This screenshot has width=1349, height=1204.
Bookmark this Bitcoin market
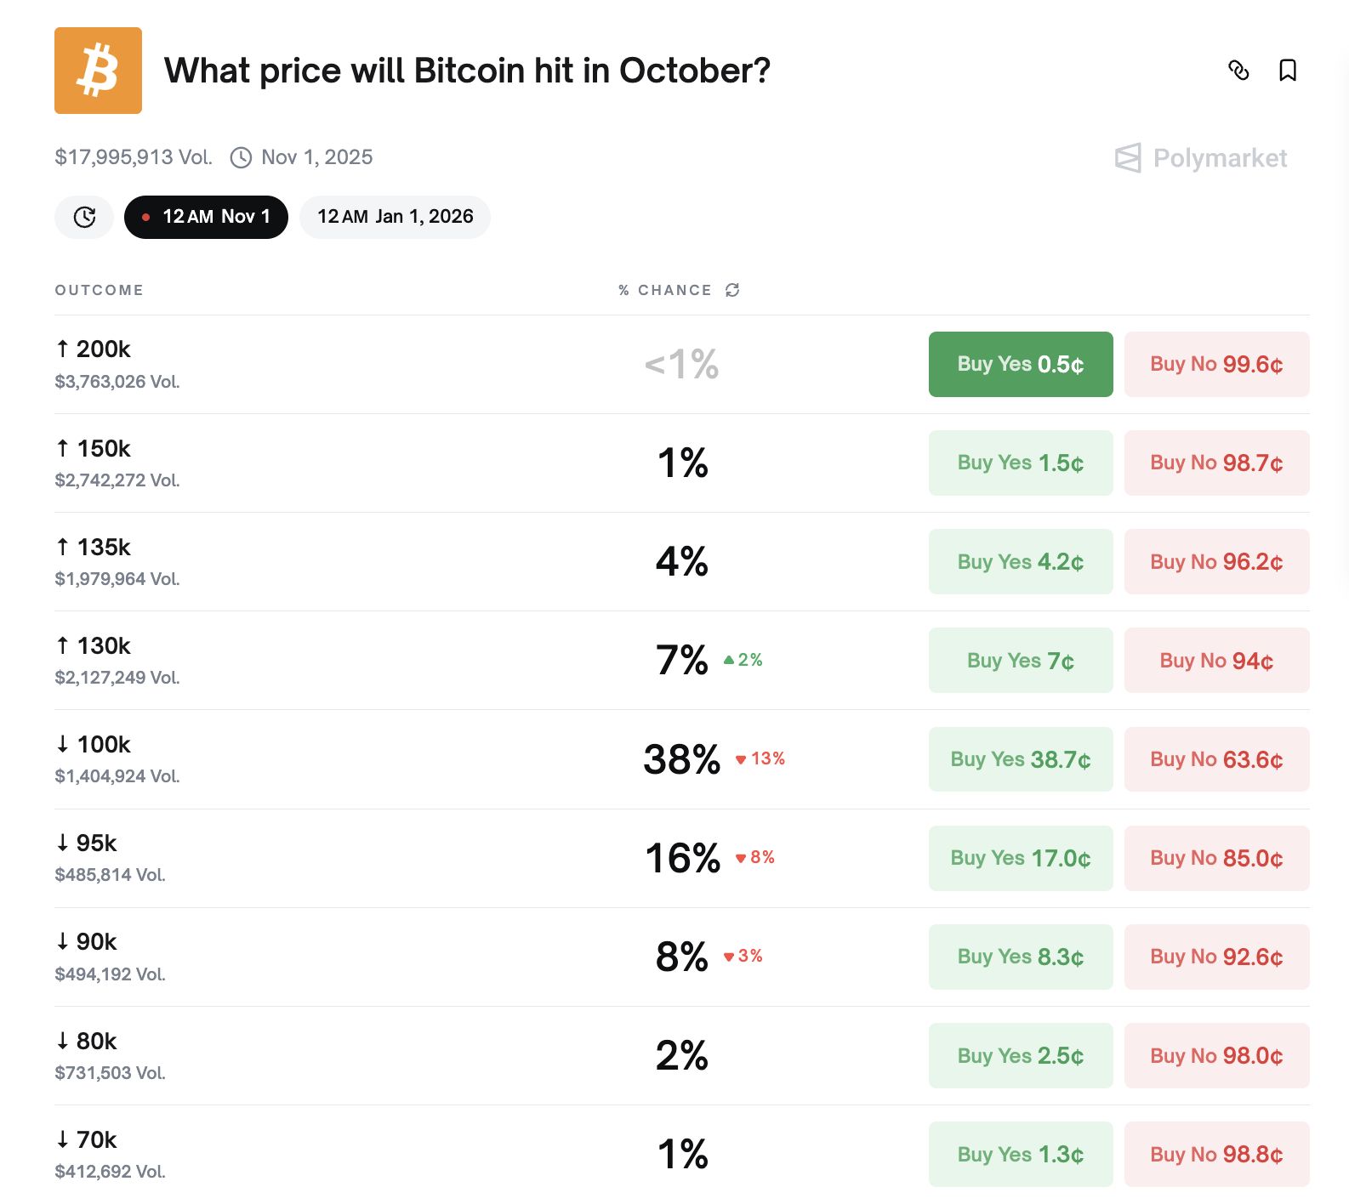click(x=1288, y=71)
